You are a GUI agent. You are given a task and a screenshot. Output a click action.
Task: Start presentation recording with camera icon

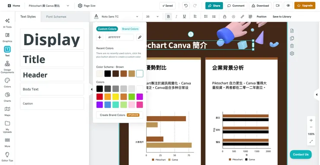click(x=278, y=6)
